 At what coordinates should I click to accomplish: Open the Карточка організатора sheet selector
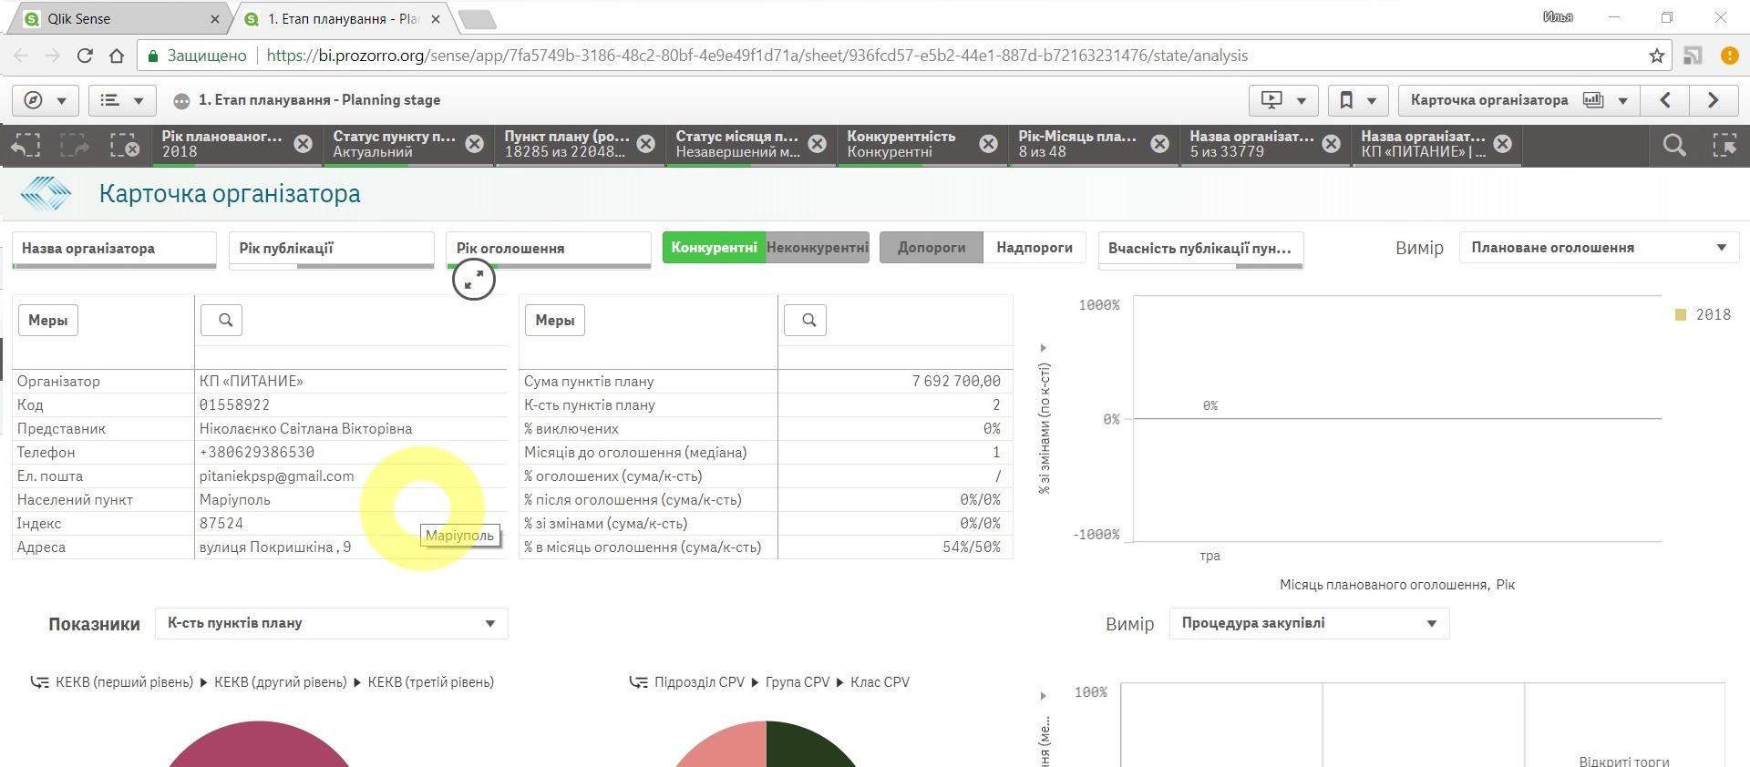tap(1518, 100)
